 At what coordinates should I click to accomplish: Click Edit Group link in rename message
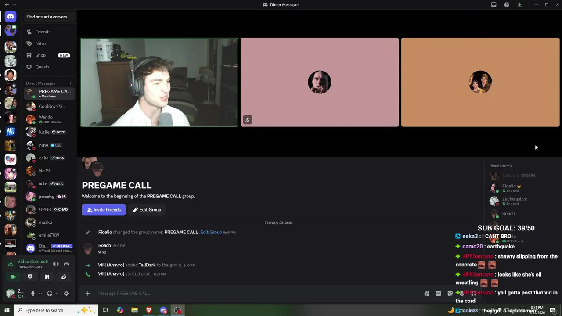tap(211, 232)
